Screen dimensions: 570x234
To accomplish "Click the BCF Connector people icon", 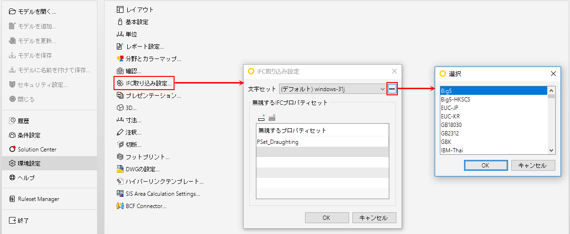I will (x=120, y=206).
